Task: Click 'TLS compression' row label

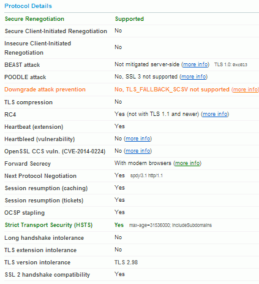Action: coord(29,102)
